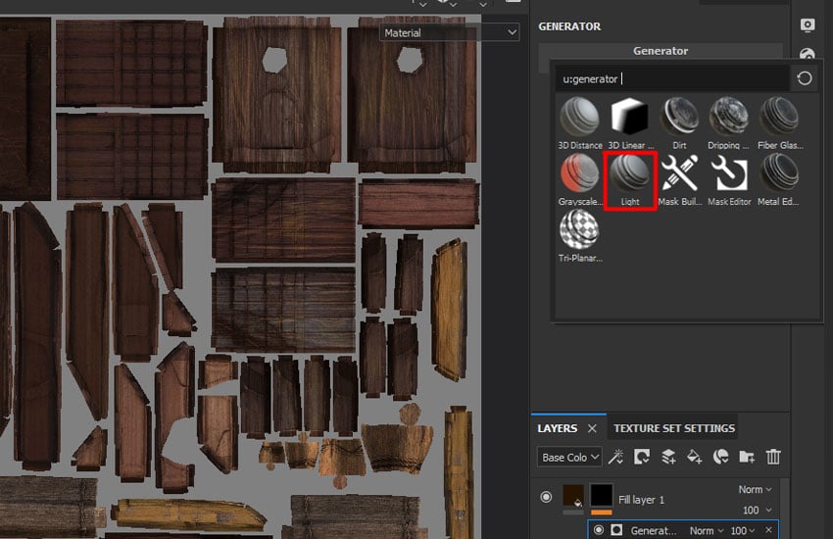Close the Layers tab
Image resolution: width=833 pixels, height=539 pixels.
(592, 428)
